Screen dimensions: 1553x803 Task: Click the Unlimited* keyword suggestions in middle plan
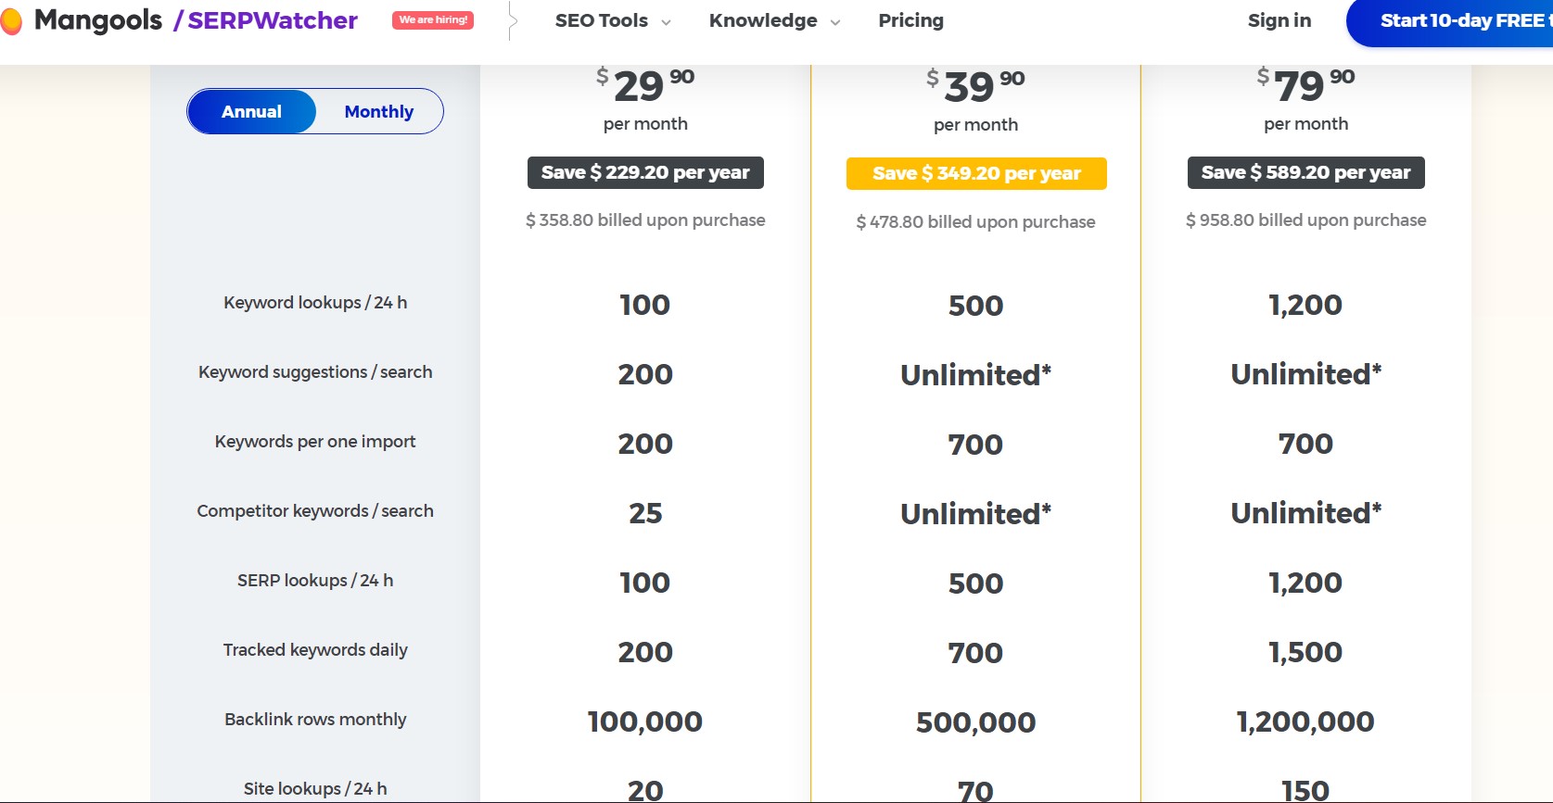coord(975,374)
